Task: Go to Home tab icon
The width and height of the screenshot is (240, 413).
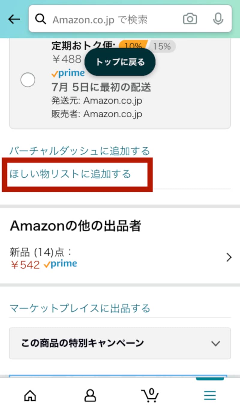Action: pyautogui.click(x=30, y=396)
